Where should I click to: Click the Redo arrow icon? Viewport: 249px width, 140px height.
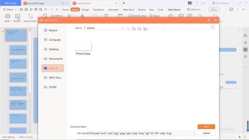click(x=52, y=9)
